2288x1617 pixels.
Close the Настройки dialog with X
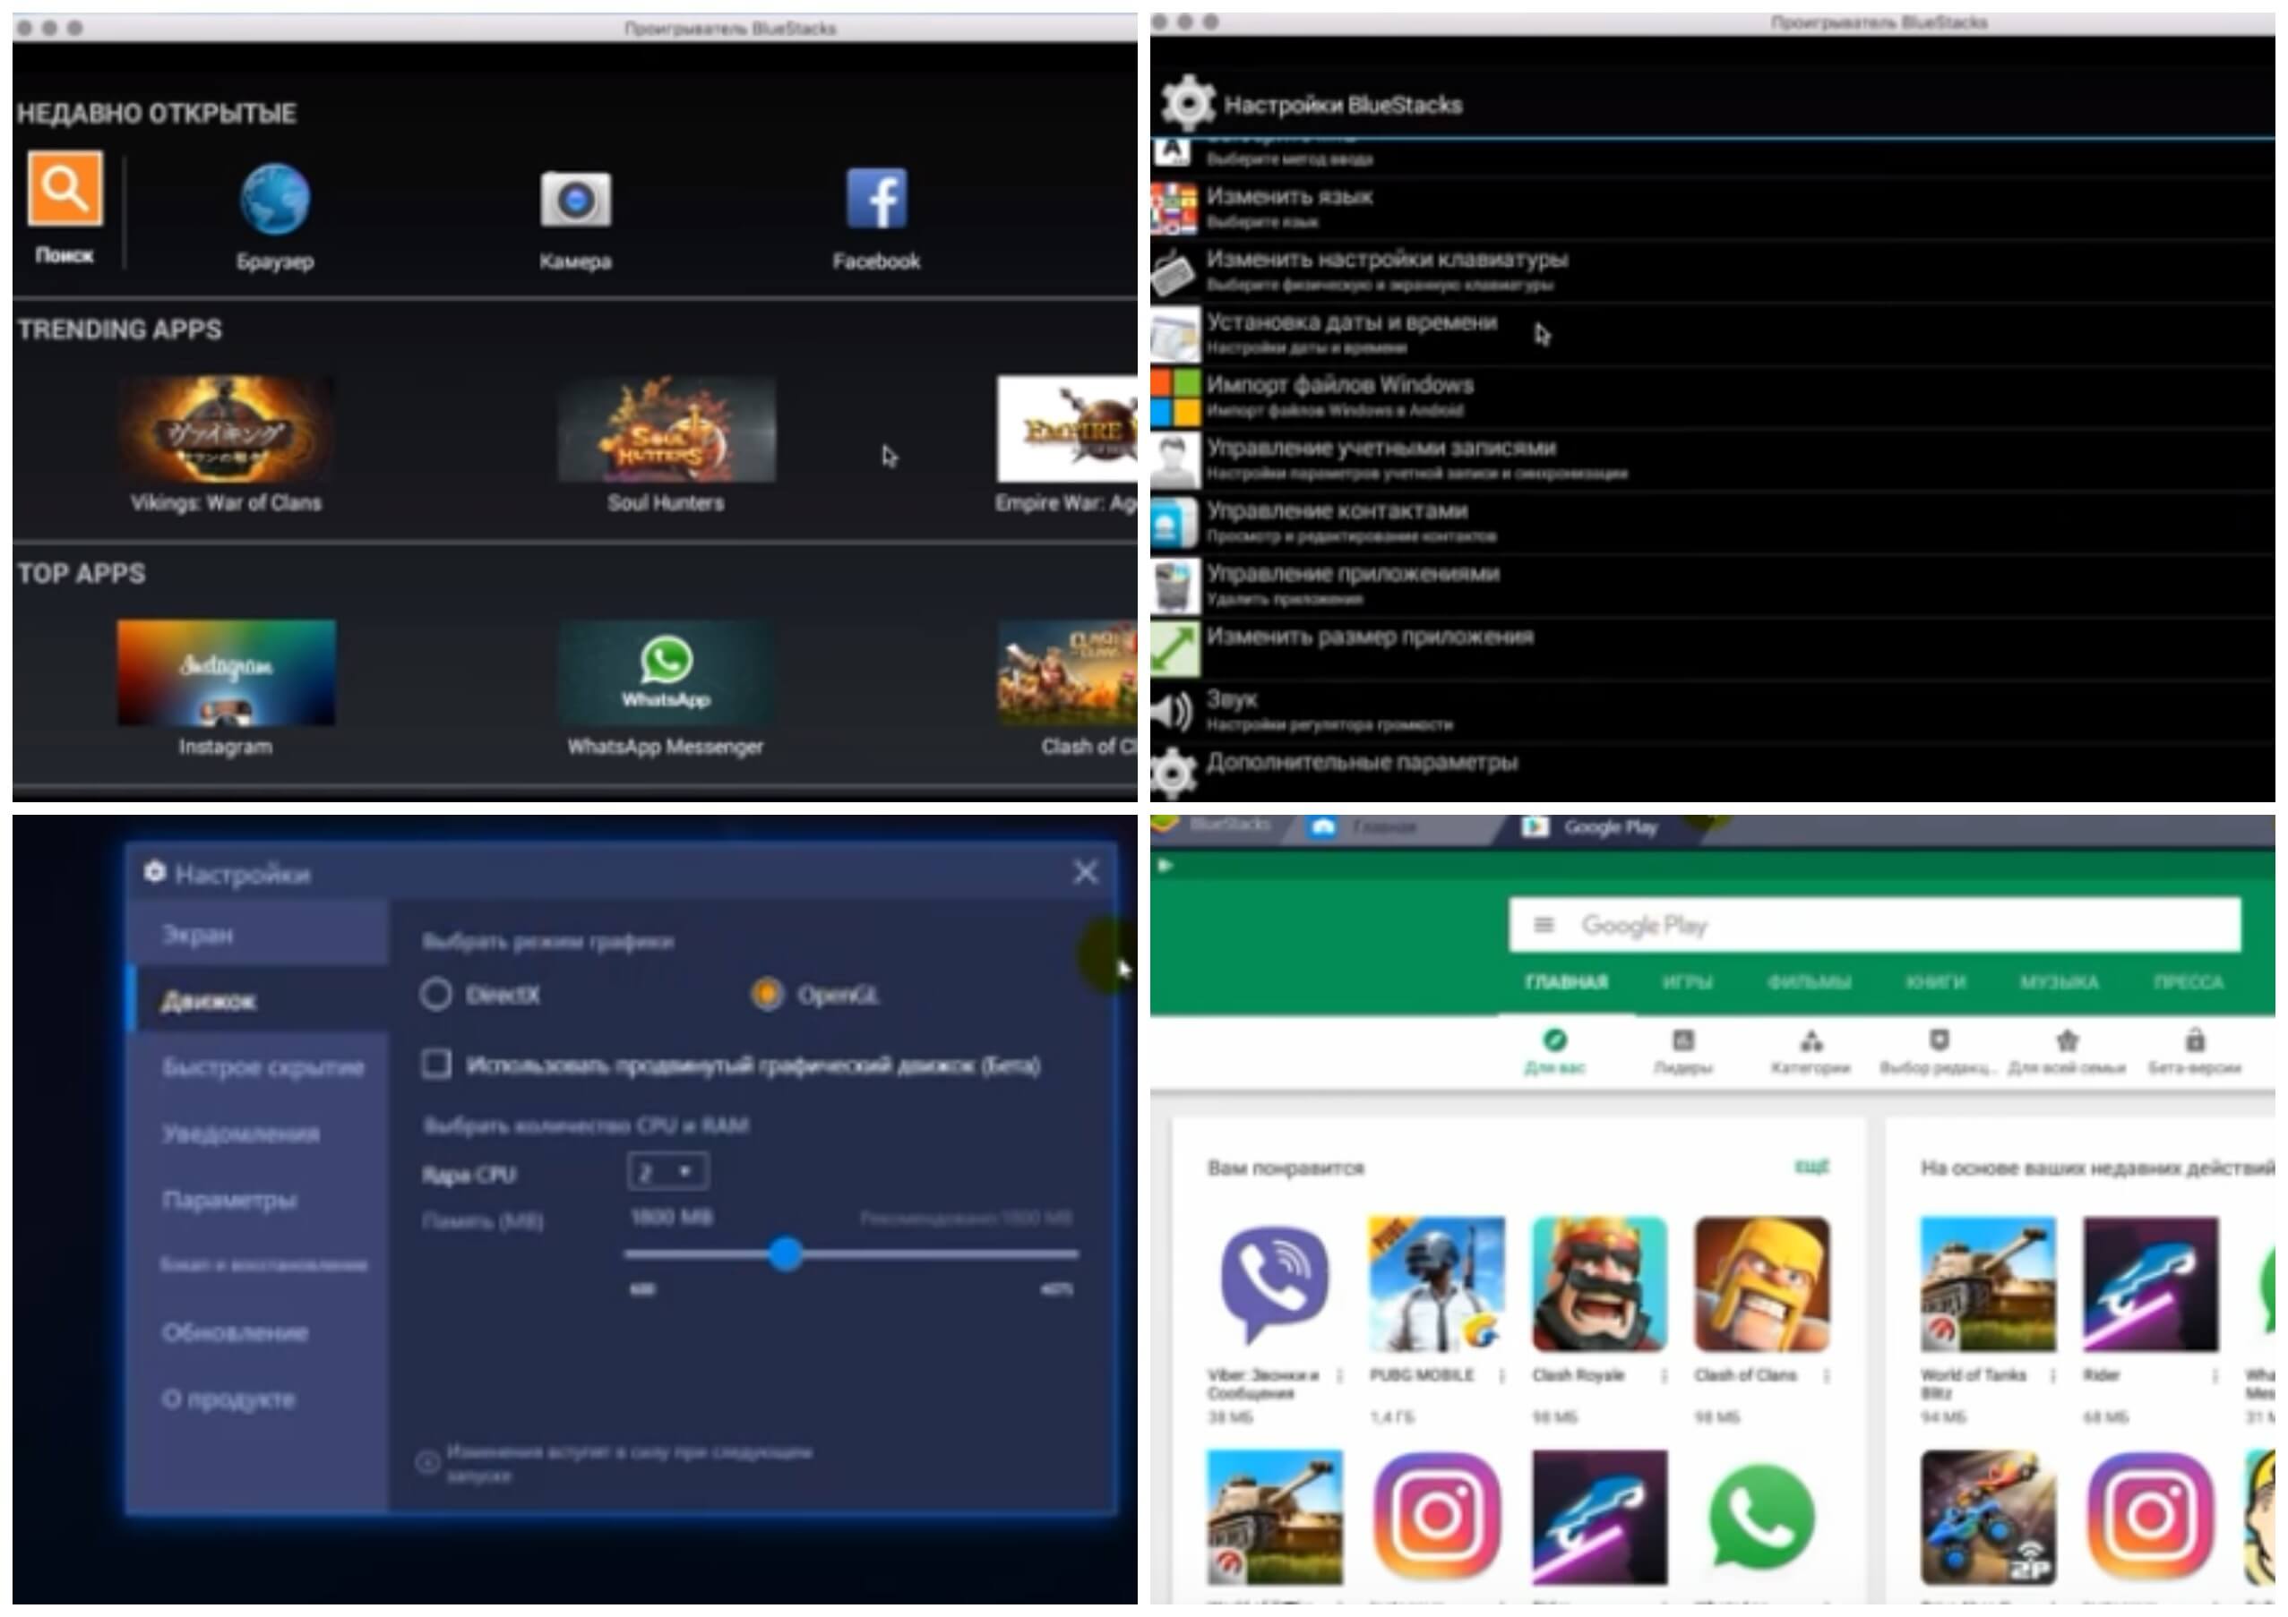(1086, 872)
